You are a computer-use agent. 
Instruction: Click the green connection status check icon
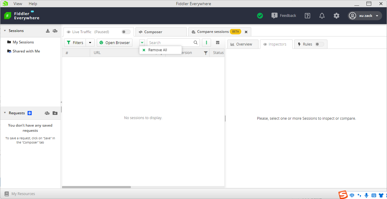pyautogui.click(x=260, y=16)
